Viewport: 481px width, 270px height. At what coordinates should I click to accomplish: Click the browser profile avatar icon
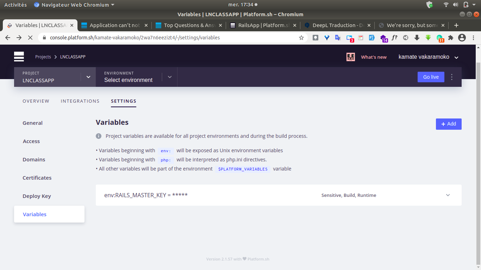(x=462, y=38)
